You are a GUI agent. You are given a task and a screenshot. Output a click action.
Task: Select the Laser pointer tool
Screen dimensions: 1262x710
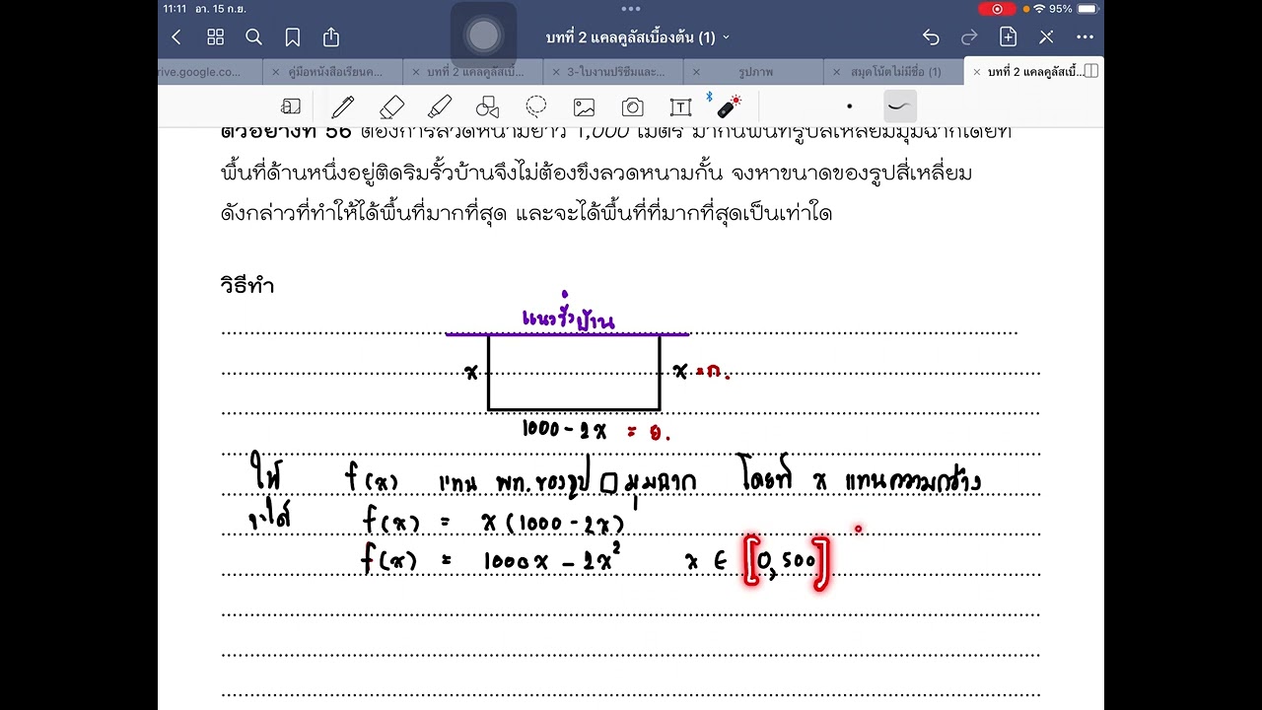click(x=728, y=105)
